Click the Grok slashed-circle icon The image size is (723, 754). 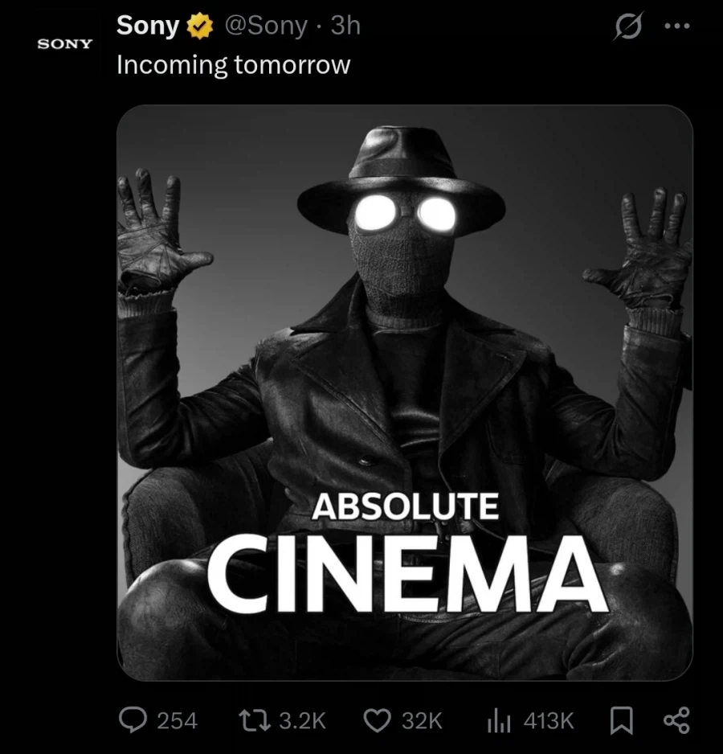[x=628, y=27]
